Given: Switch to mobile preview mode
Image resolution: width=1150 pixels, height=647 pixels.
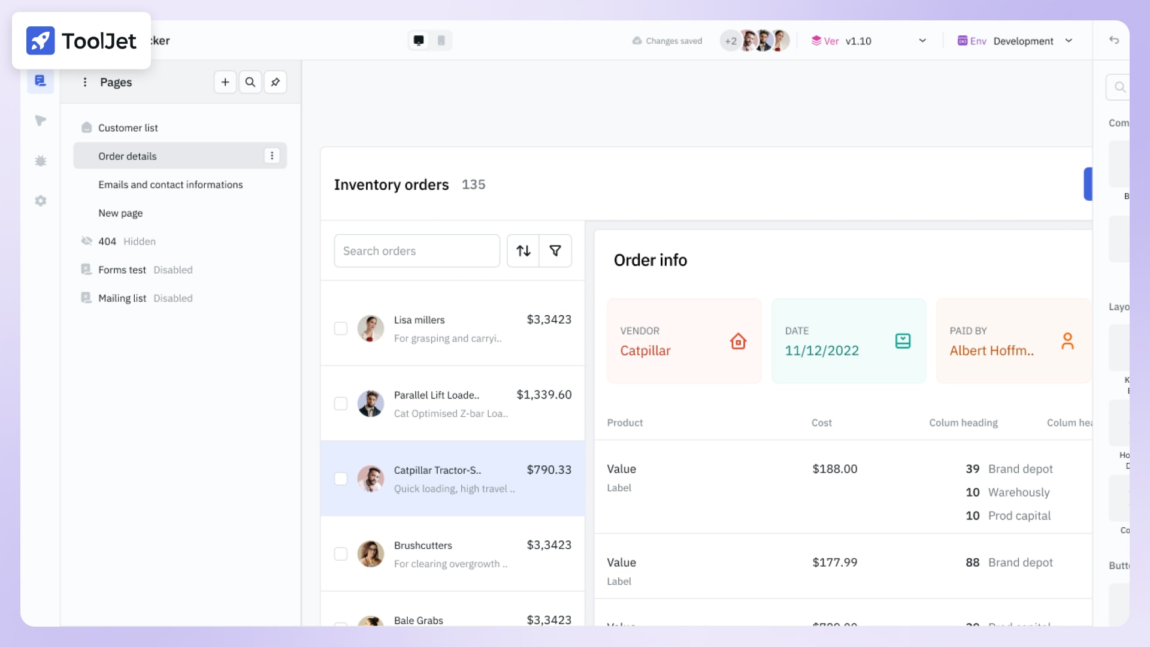Looking at the screenshot, I should tap(441, 40).
